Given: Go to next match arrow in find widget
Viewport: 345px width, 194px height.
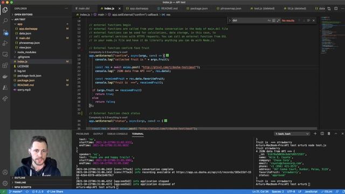Looking at the screenshot, I should coord(304,20).
